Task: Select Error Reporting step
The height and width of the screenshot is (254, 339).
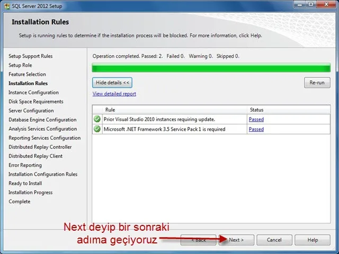Action: (x=25, y=165)
